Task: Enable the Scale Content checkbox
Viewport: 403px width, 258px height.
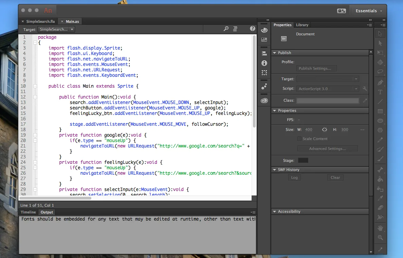Action: (x=299, y=139)
